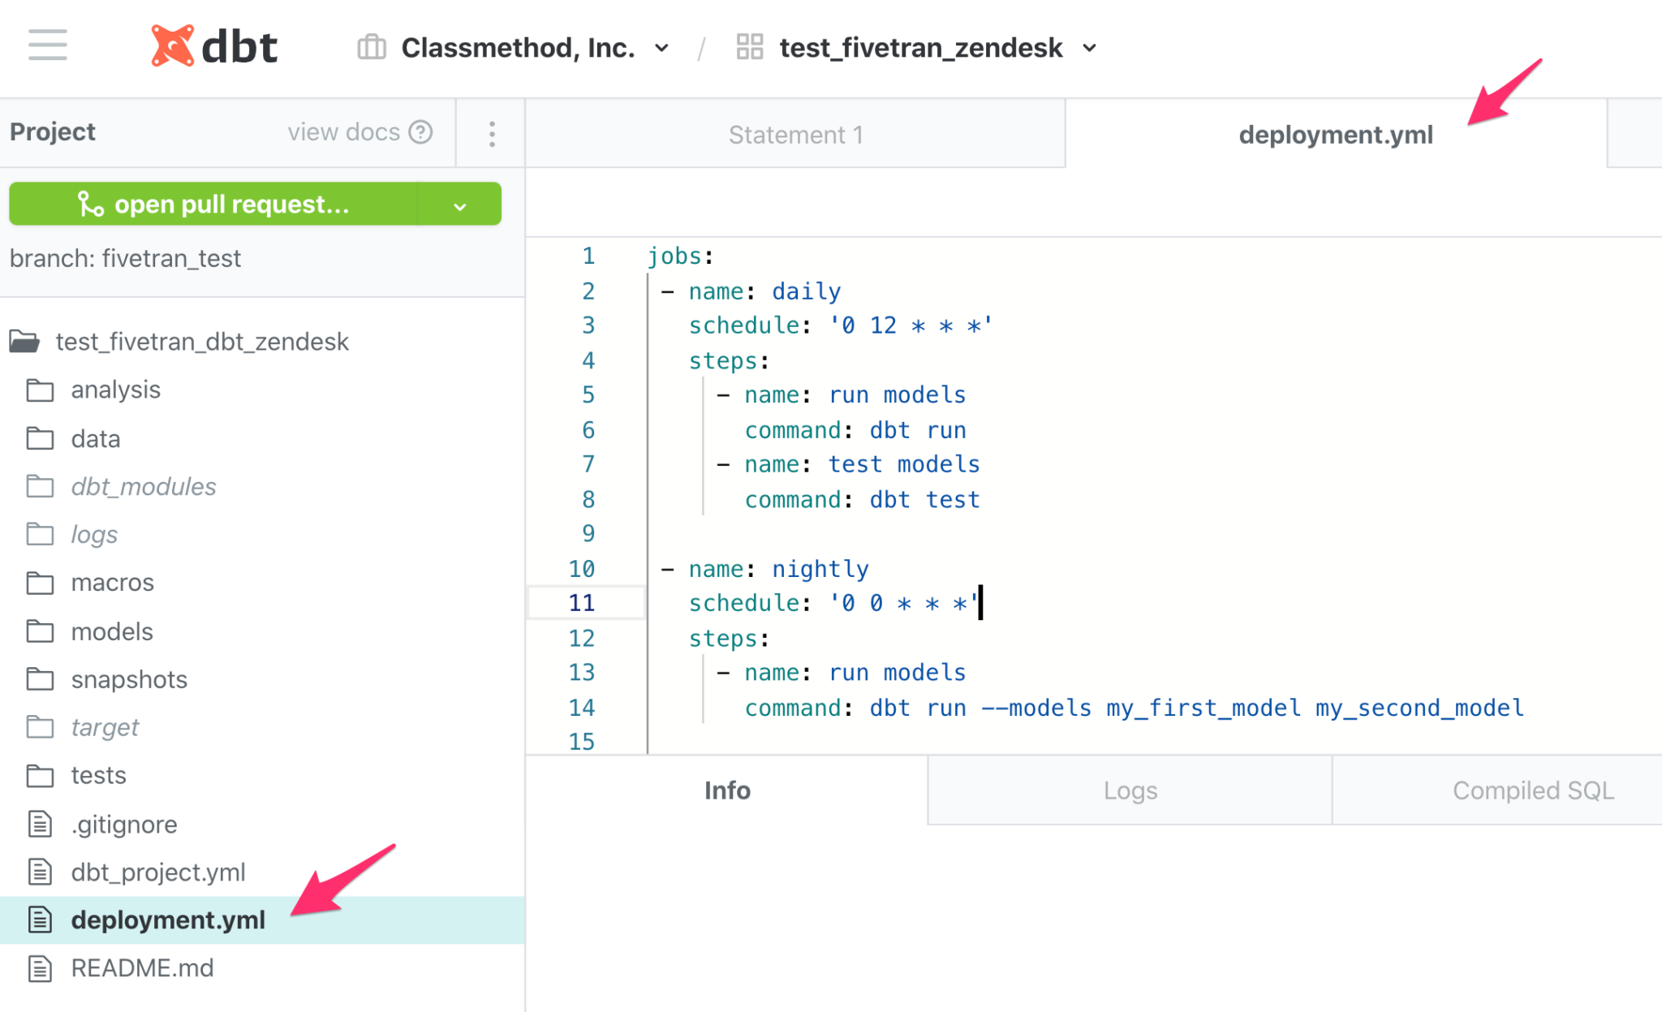Image resolution: width=1662 pixels, height=1012 pixels.
Task: Open the pull request button dropdown arrow
Action: (460, 205)
